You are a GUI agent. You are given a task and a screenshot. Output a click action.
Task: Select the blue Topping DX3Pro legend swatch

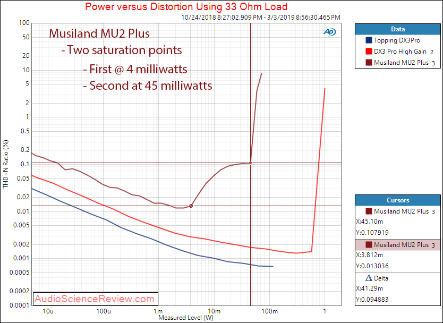coord(369,40)
